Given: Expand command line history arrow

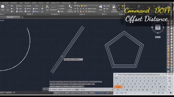Looking at the screenshot, I should 112,89.
